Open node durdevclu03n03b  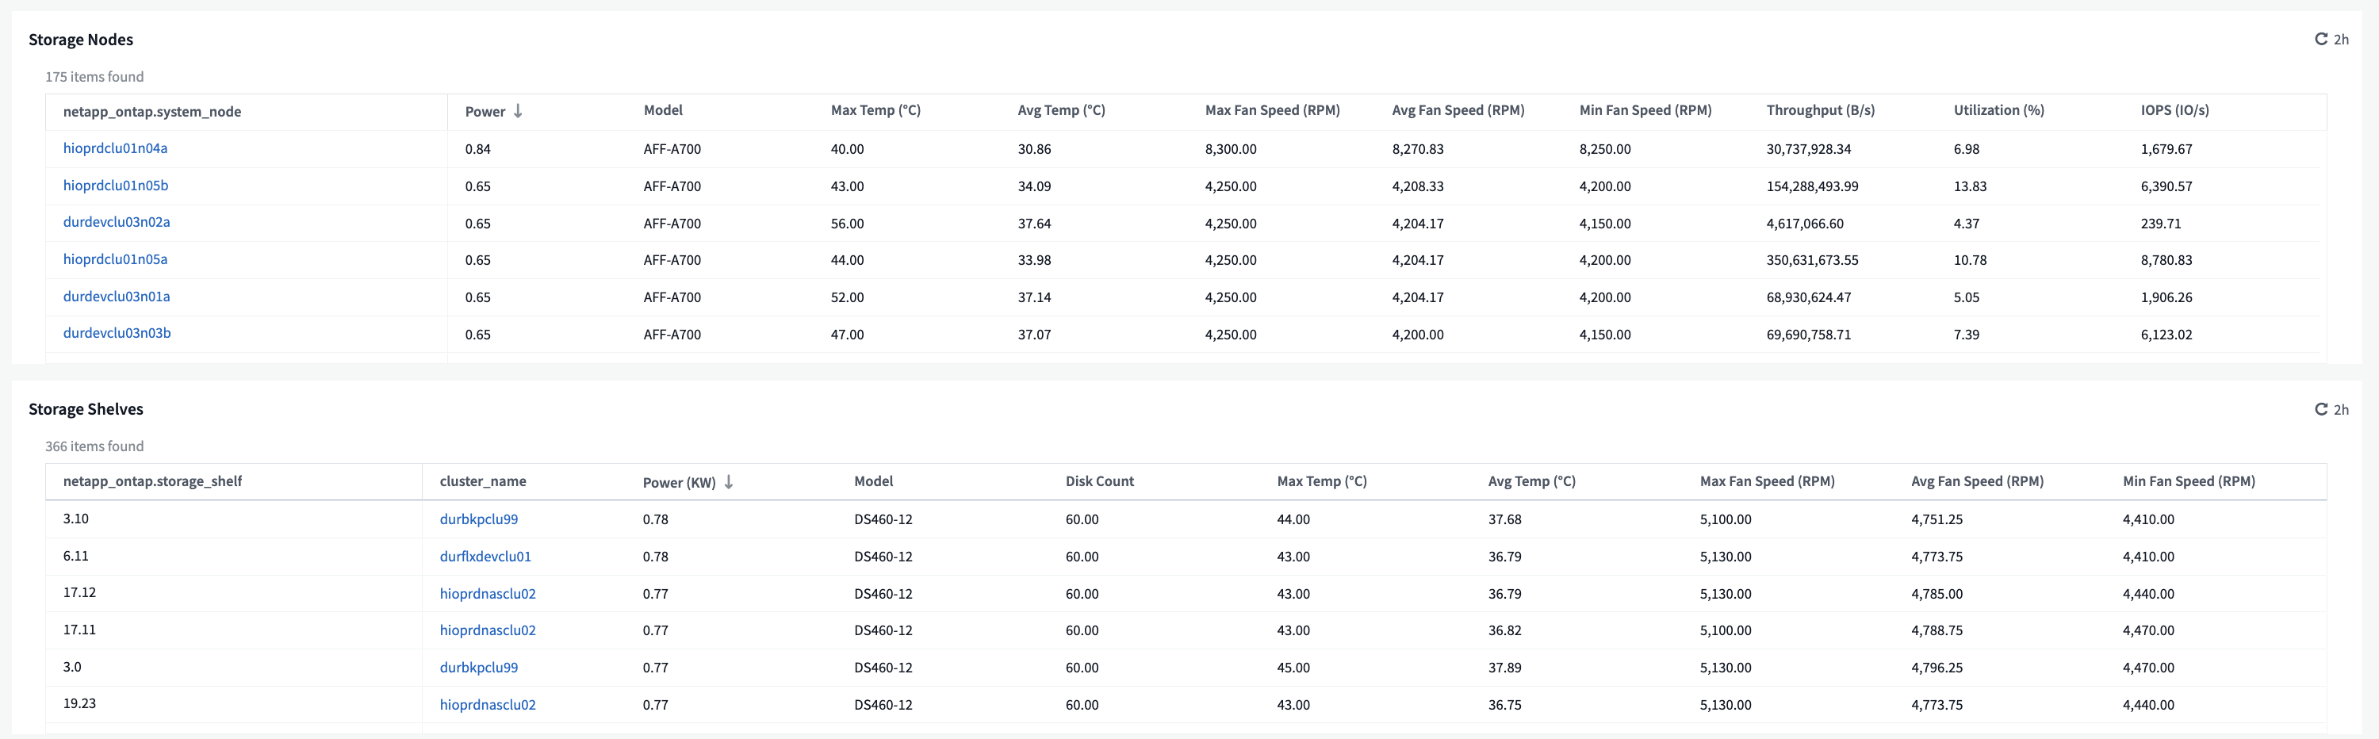tap(117, 332)
